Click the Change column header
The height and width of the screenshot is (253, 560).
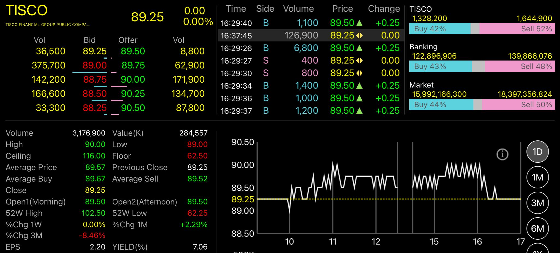(x=384, y=9)
